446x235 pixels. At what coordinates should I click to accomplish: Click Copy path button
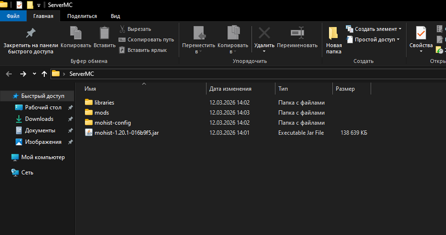[x=146, y=39]
